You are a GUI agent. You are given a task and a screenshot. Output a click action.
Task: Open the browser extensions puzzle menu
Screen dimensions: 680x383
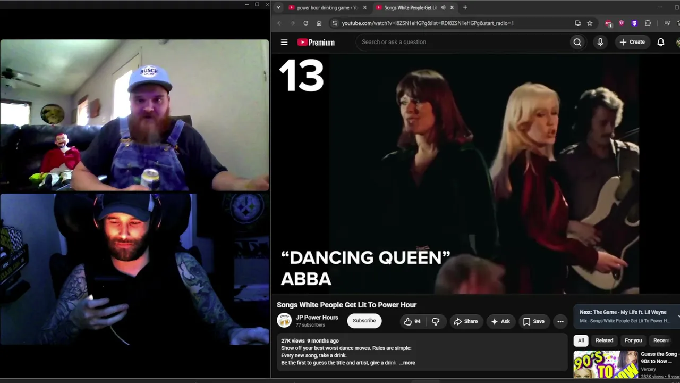click(648, 23)
